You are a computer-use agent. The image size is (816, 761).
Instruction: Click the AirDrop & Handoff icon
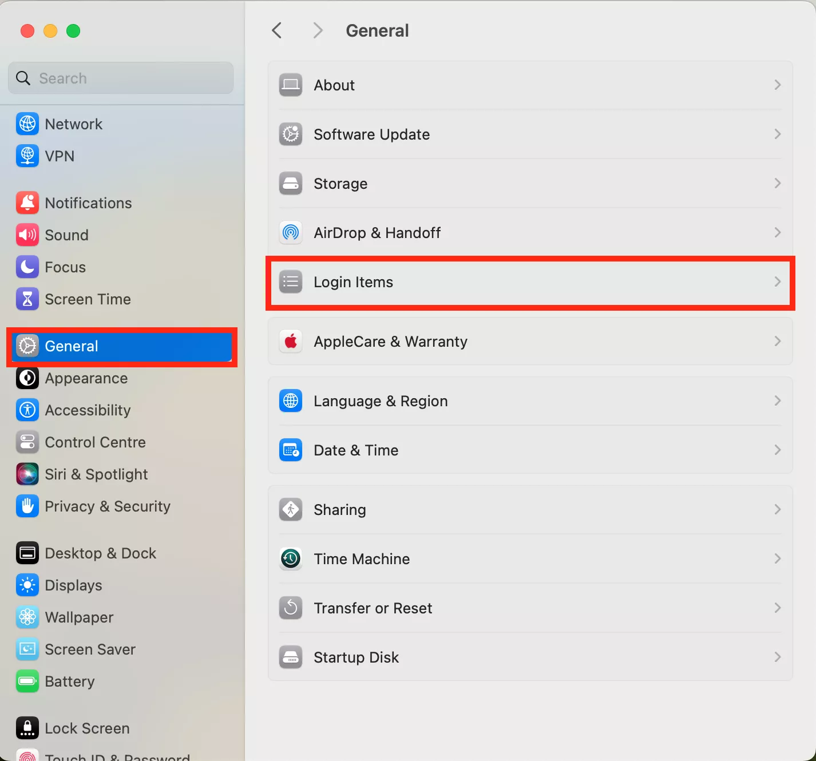point(291,233)
